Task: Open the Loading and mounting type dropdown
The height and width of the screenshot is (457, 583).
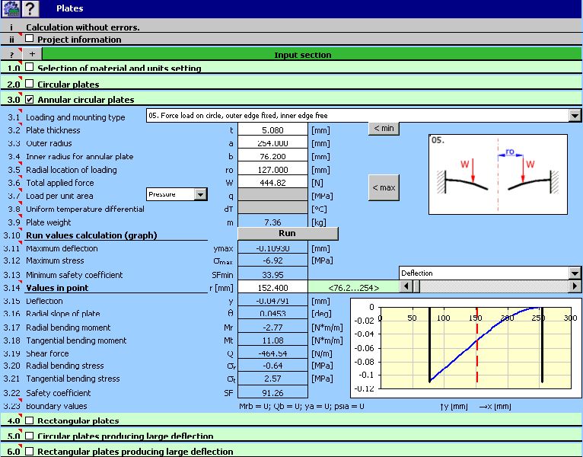Action: [575, 116]
